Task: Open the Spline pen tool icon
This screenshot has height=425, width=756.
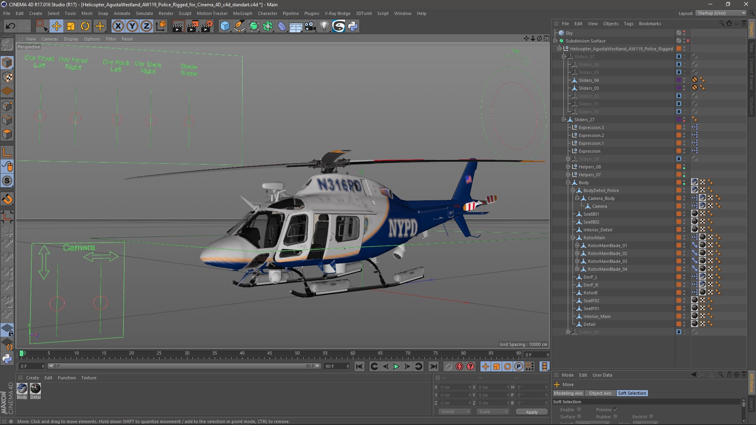Action: 239,26
